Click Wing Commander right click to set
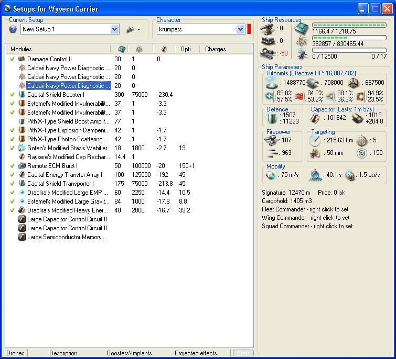The image size is (396, 359). tap(306, 218)
